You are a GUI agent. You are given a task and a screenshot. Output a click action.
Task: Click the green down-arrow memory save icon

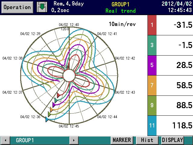(42, 7)
